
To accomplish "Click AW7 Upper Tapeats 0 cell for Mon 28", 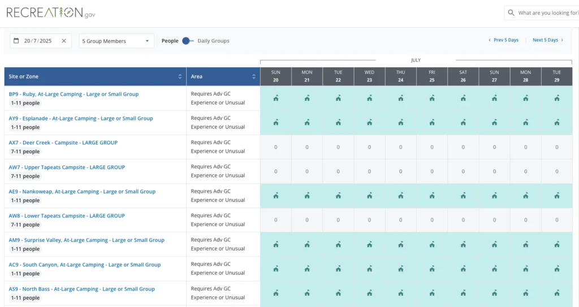I will point(526,171).
